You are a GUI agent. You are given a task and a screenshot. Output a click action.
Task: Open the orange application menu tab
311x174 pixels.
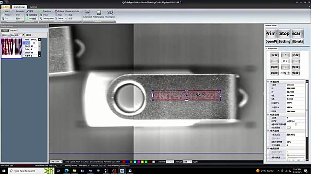tap(6, 7)
